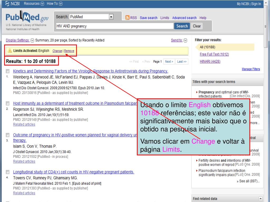Open the Help link
The image size is (270, 202).
click(x=203, y=18)
